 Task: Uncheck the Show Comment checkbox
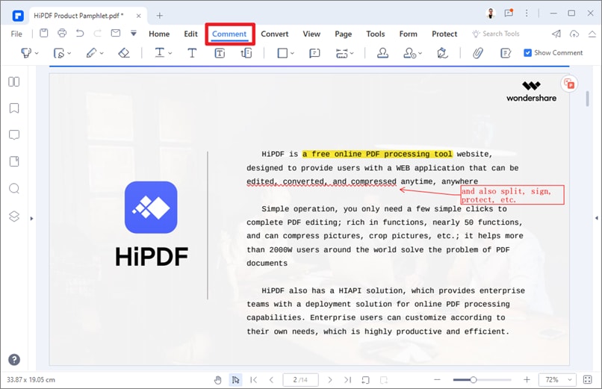(x=528, y=53)
